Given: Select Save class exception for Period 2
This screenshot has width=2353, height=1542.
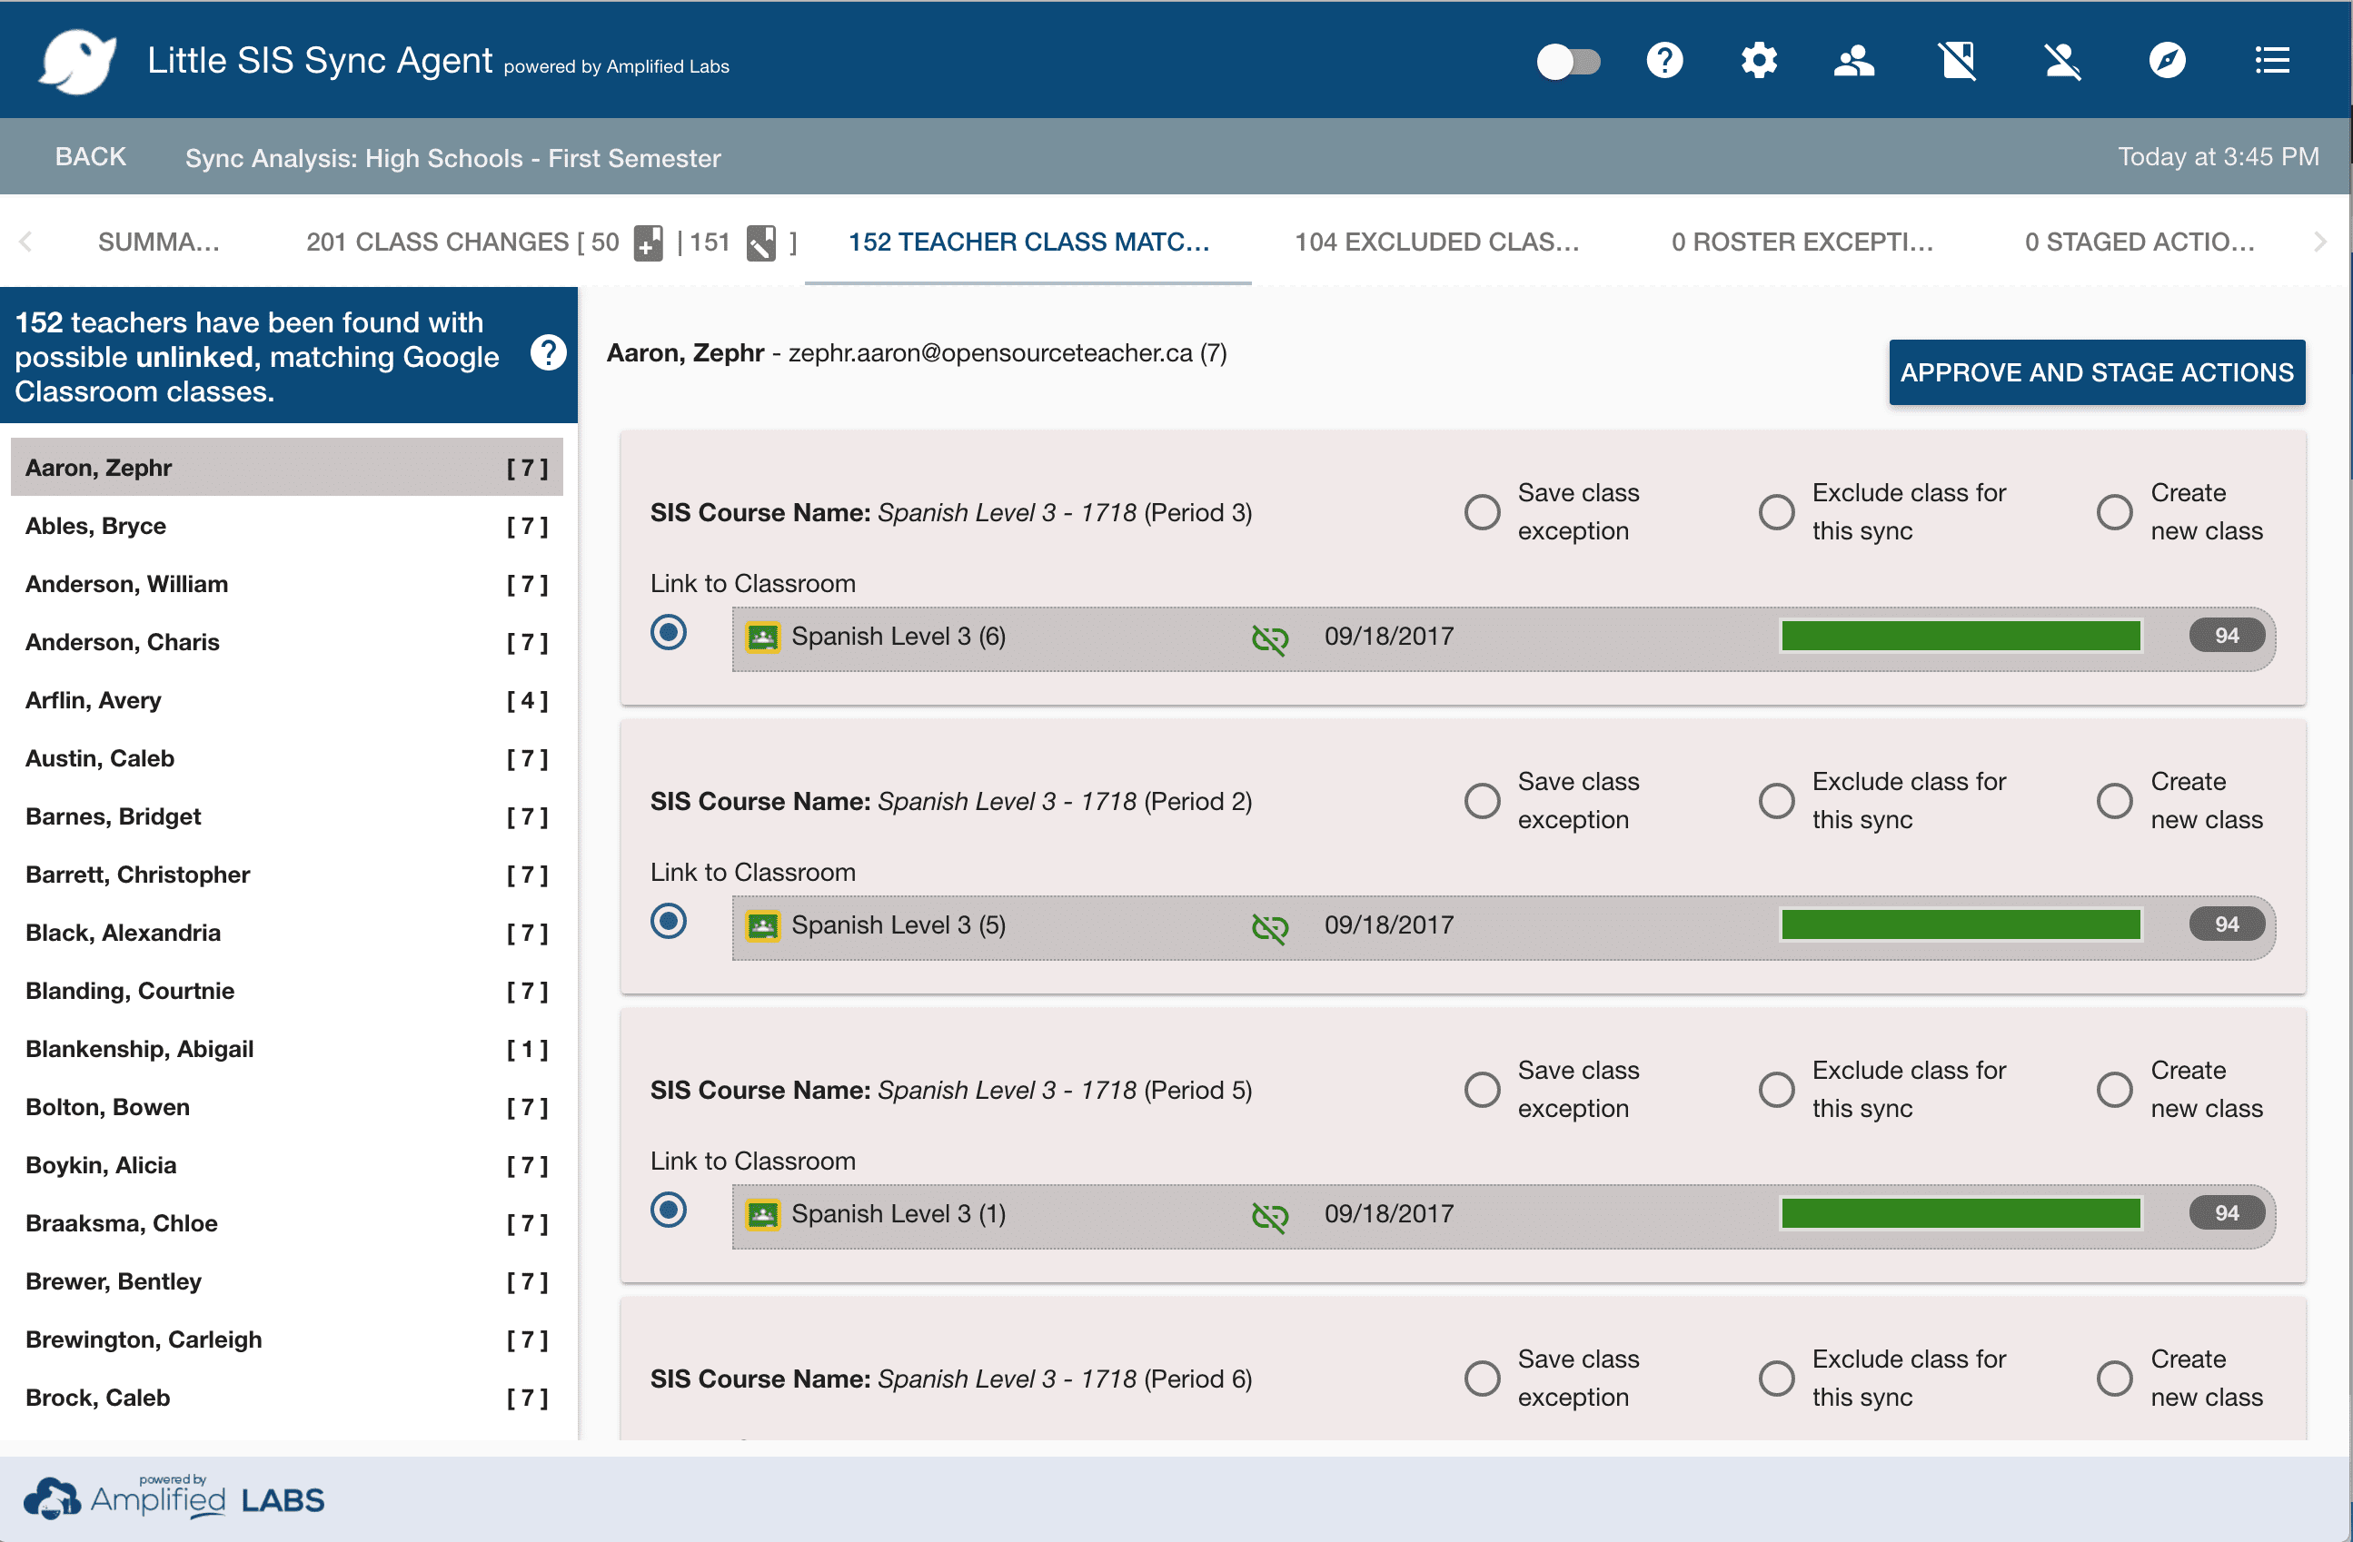Looking at the screenshot, I should pos(1482,801).
